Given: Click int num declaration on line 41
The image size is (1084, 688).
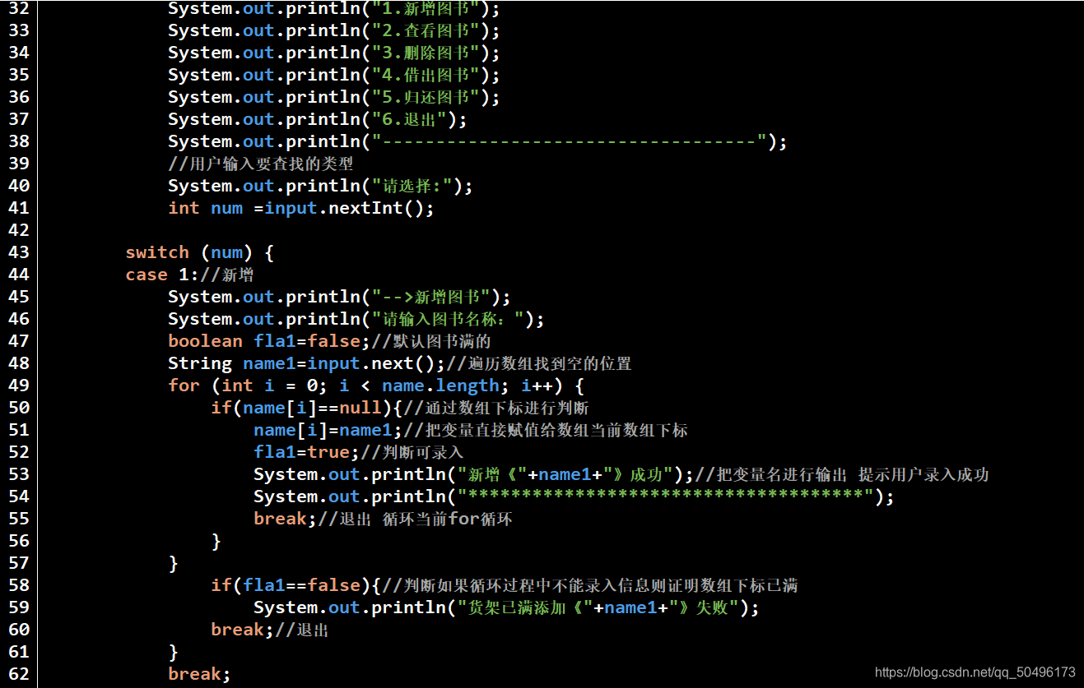Looking at the screenshot, I should click(x=205, y=208).
